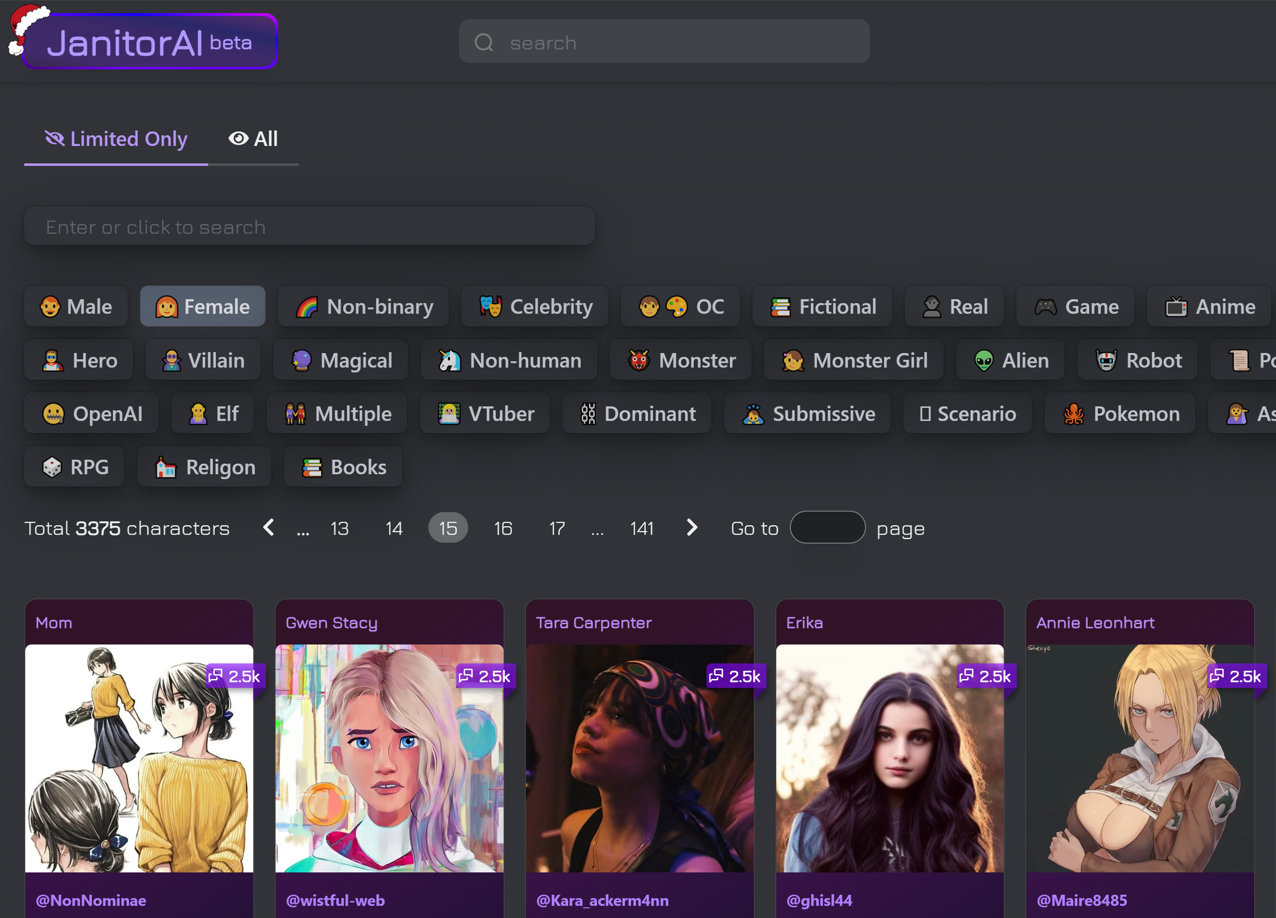1276x918 pixels.
Task: Open the Erika character title
Action: (804, 623)
